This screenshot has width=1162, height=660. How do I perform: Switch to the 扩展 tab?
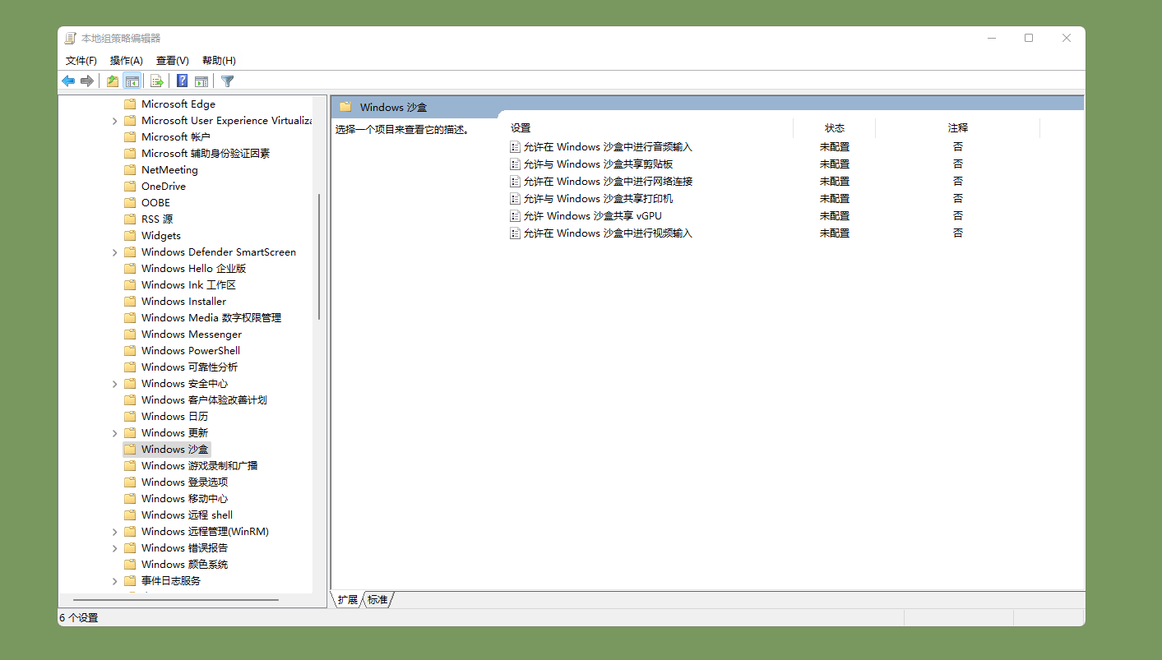(x=348, y=600)
